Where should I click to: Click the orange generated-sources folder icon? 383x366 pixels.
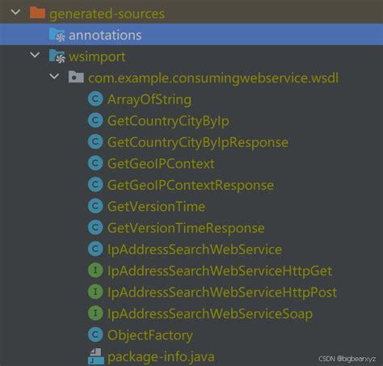click(37, 13)
